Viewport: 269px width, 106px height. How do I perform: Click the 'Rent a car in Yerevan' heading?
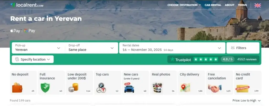[x=46, y=19]
